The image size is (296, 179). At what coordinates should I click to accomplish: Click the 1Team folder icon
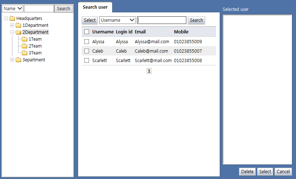[x=24, y=39]
